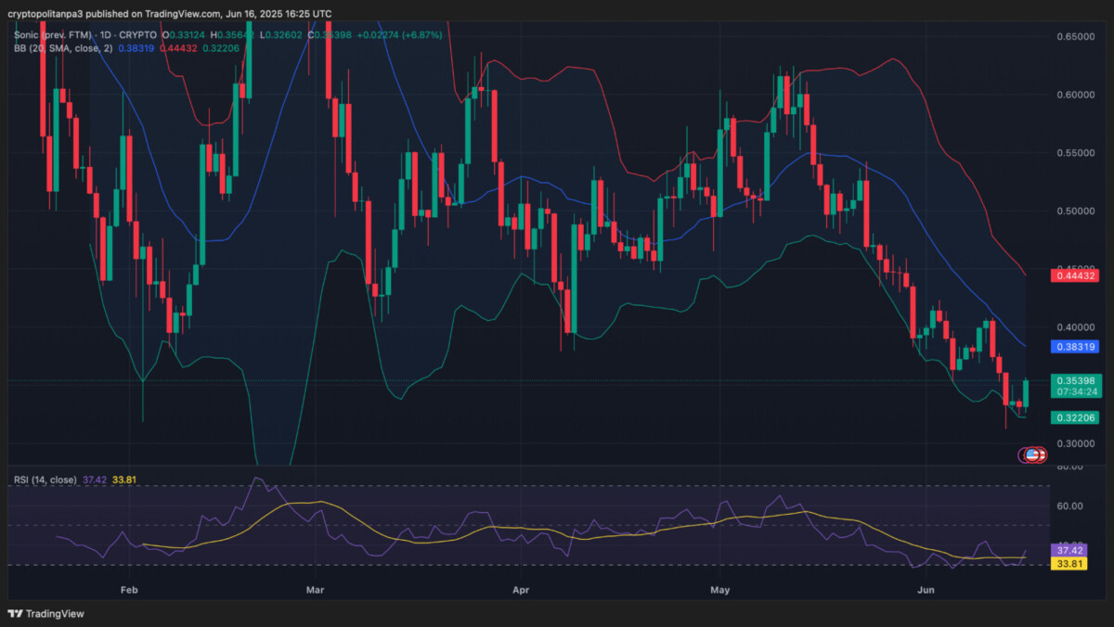Click the green lower band label 0.32206
Screen dimensions: 1114x627
coord(1075,418)
